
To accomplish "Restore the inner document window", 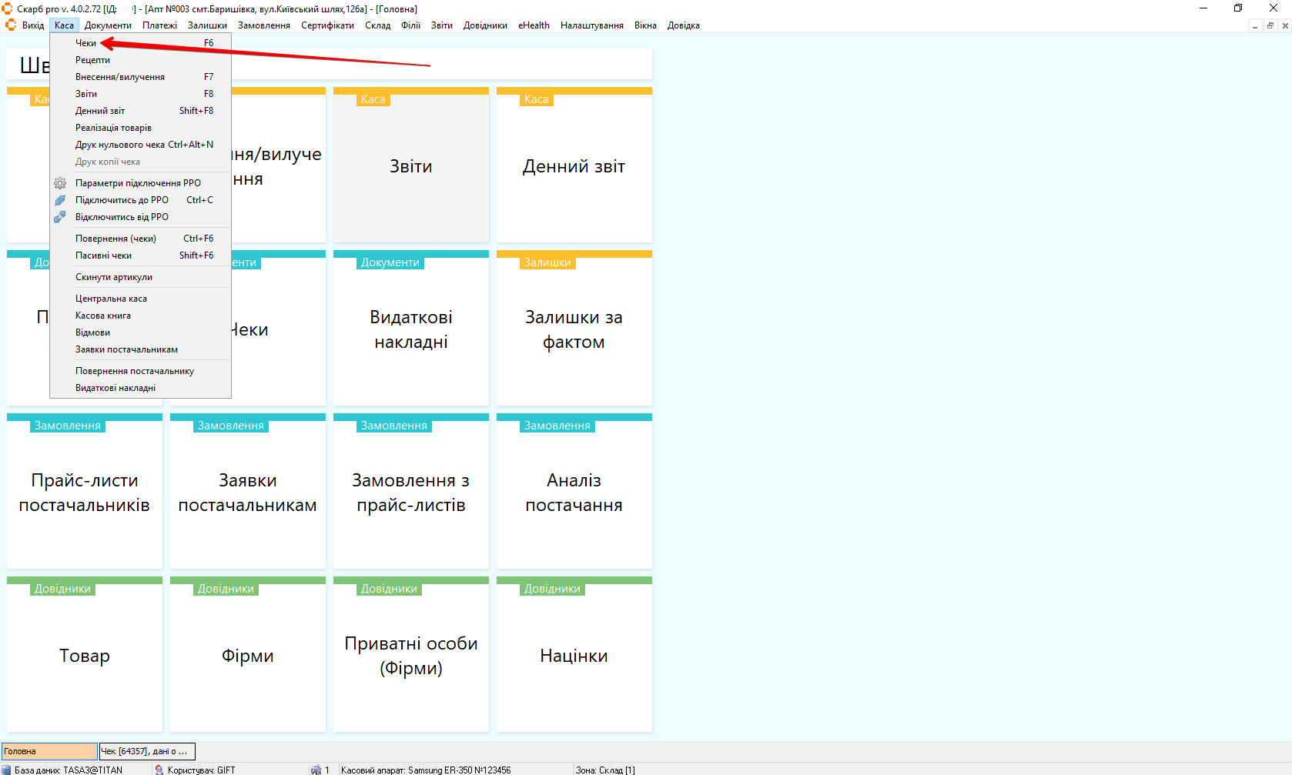I will point(1270,25).
